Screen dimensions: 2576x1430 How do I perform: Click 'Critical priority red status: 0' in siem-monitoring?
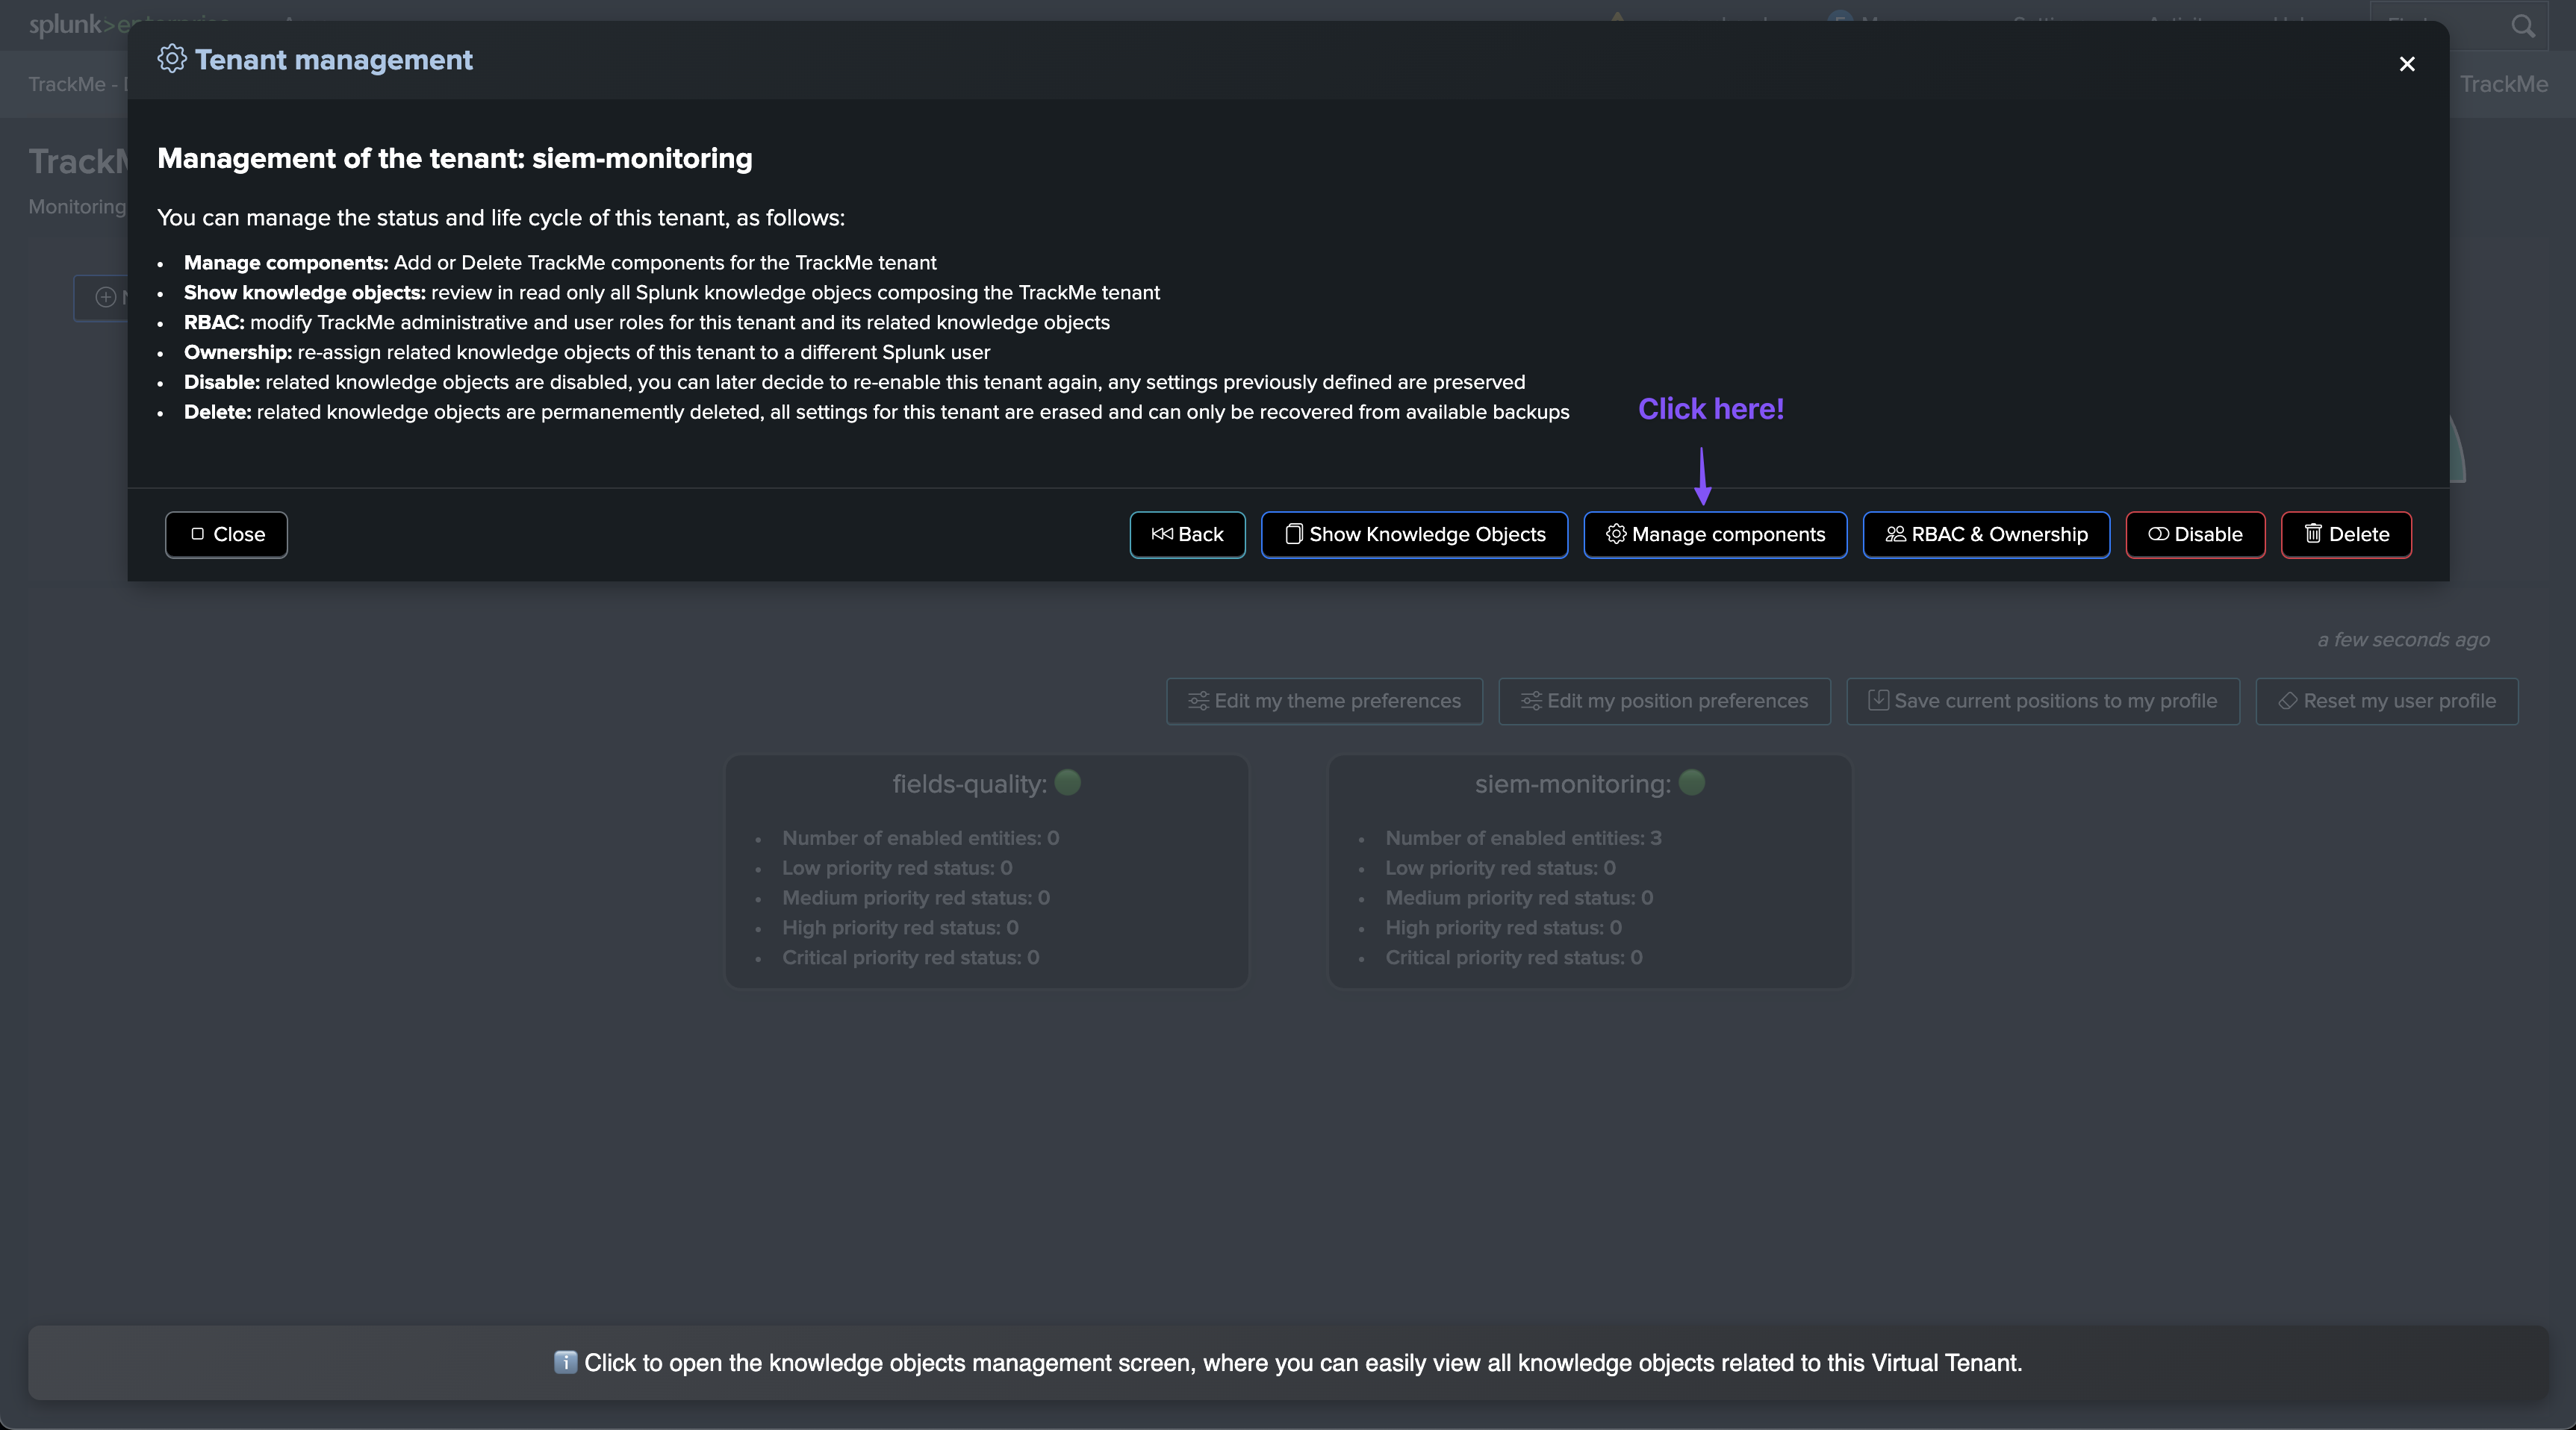(1513, 958)
